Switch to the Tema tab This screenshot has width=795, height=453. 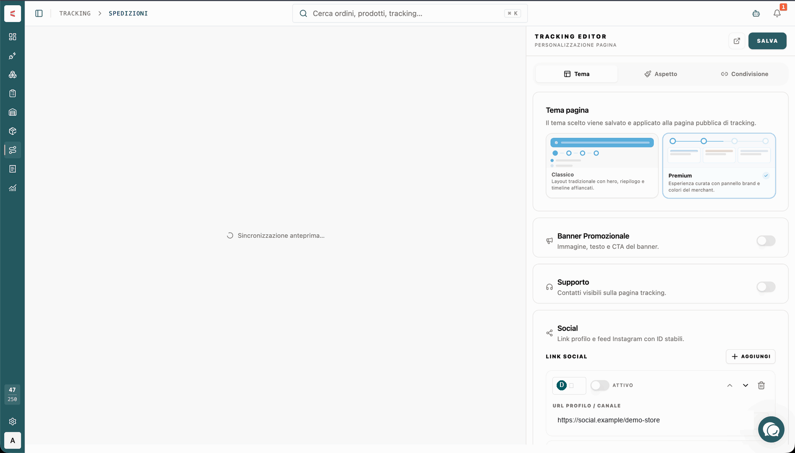[577, 74]
